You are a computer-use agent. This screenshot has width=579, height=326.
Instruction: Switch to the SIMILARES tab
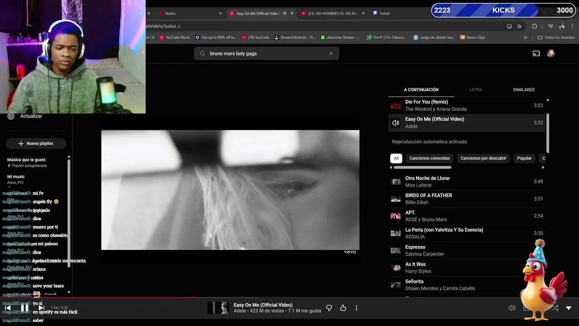coord(524,90)
